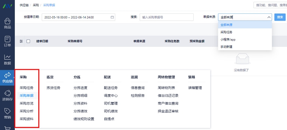Open 采购总览 in the menu
The height and width of the screenshot is (130, 287).
[27, 104]
